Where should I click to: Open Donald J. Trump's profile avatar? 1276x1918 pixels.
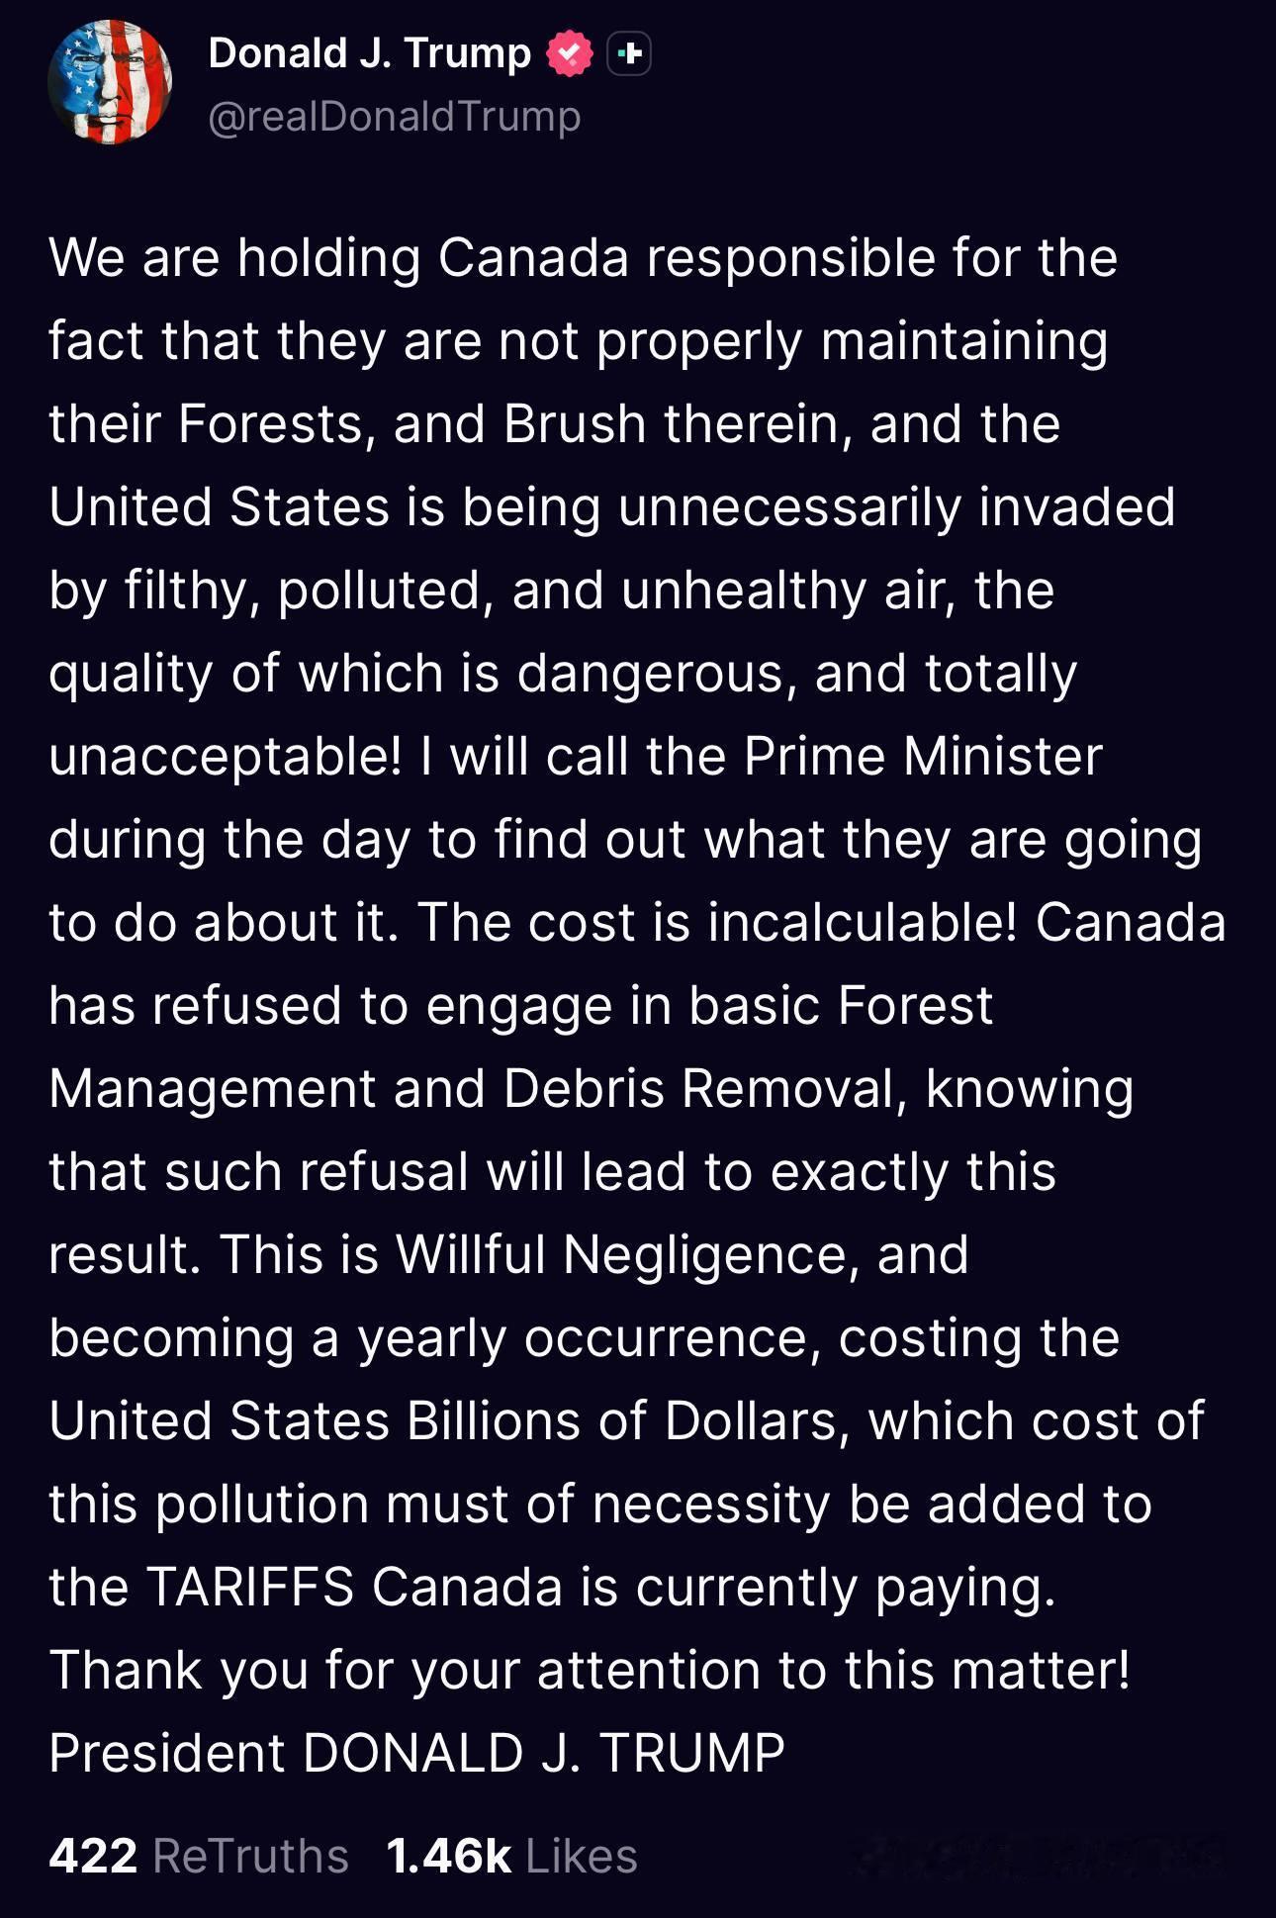coord(110,83)
